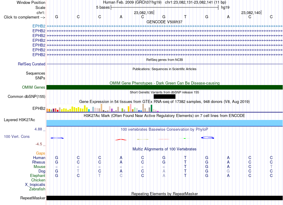The image size is (283, 205).
Task: Click 'RefSeq genes from NCBI' title
Action: 164,60
